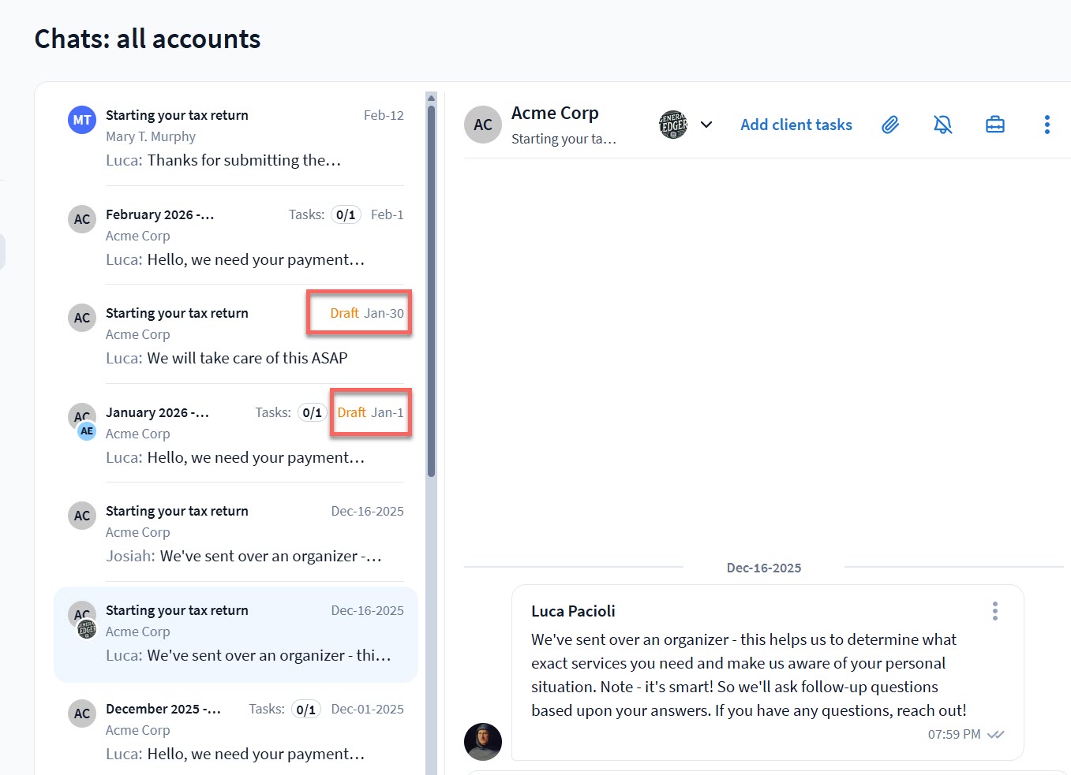
Task: Click the Acme Corp AC avatar in header
Action: point(483,125)
